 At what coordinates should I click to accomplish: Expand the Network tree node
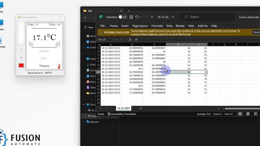click(84, 122)
